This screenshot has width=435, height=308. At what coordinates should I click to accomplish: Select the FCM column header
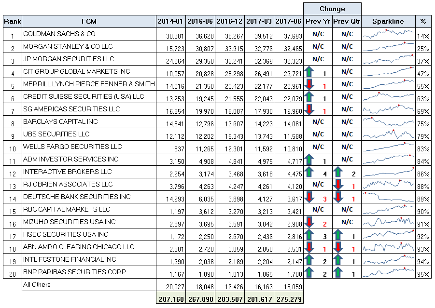pyautogui.click(x=89, y=21)
